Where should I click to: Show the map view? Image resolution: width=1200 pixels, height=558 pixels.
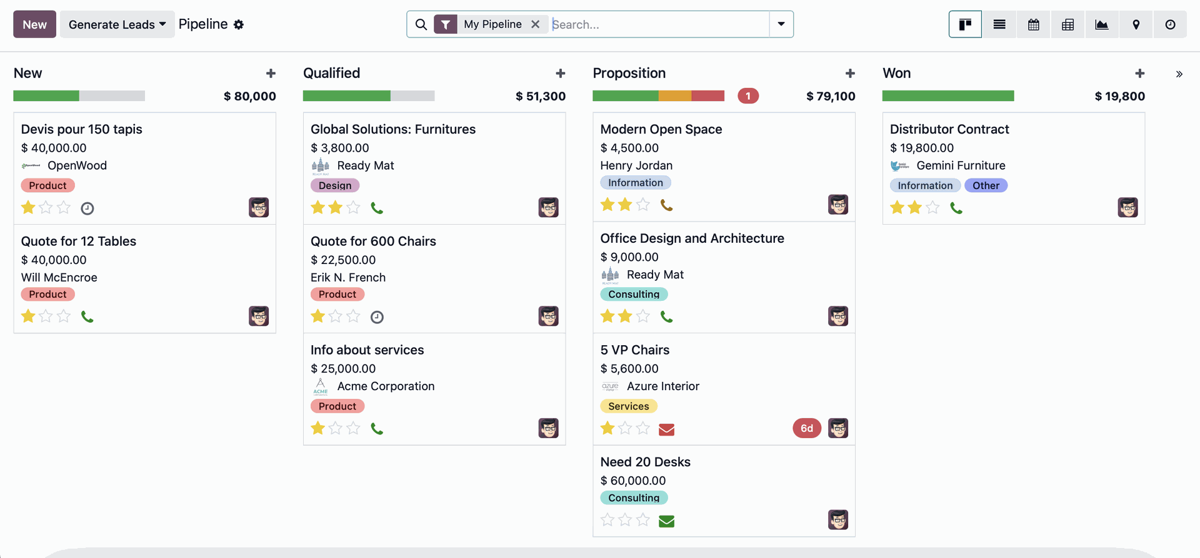[1136, 24]
